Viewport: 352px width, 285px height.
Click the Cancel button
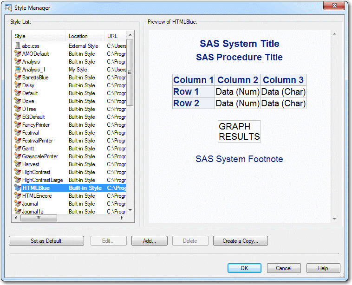coord(284,268)
